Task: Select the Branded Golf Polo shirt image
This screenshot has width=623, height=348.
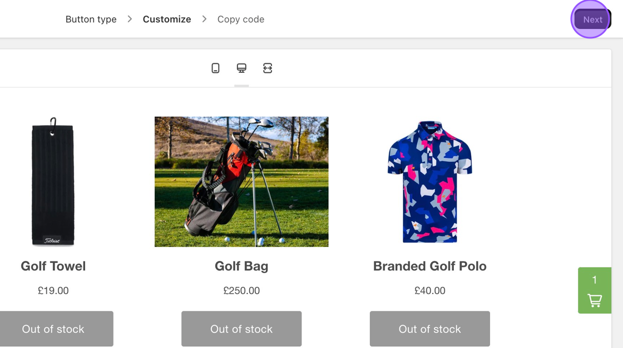Action: tap(430, 182)
